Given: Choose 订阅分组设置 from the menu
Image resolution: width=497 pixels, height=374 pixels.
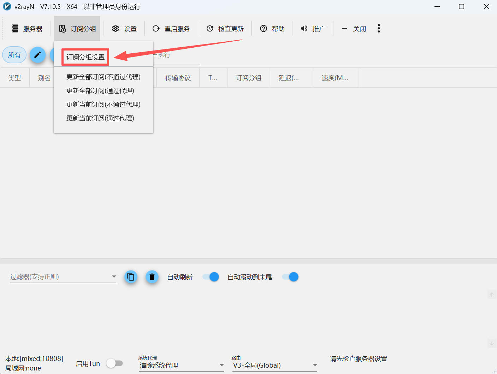Looking at the screenshot, I should click(x=85, y=57).
